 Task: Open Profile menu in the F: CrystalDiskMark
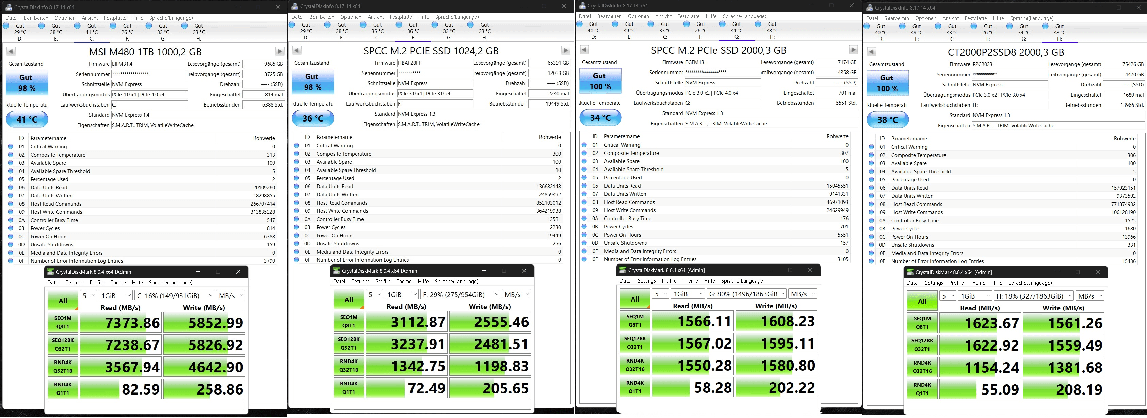[x=383, y=282]
